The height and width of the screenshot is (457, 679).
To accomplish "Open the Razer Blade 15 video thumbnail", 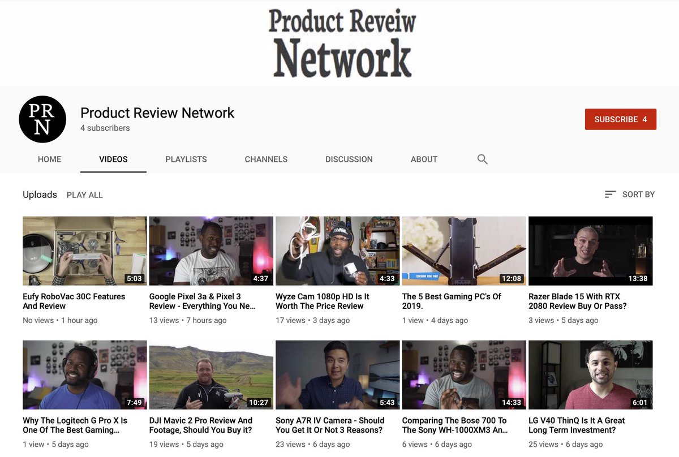I will pos(591,251).
